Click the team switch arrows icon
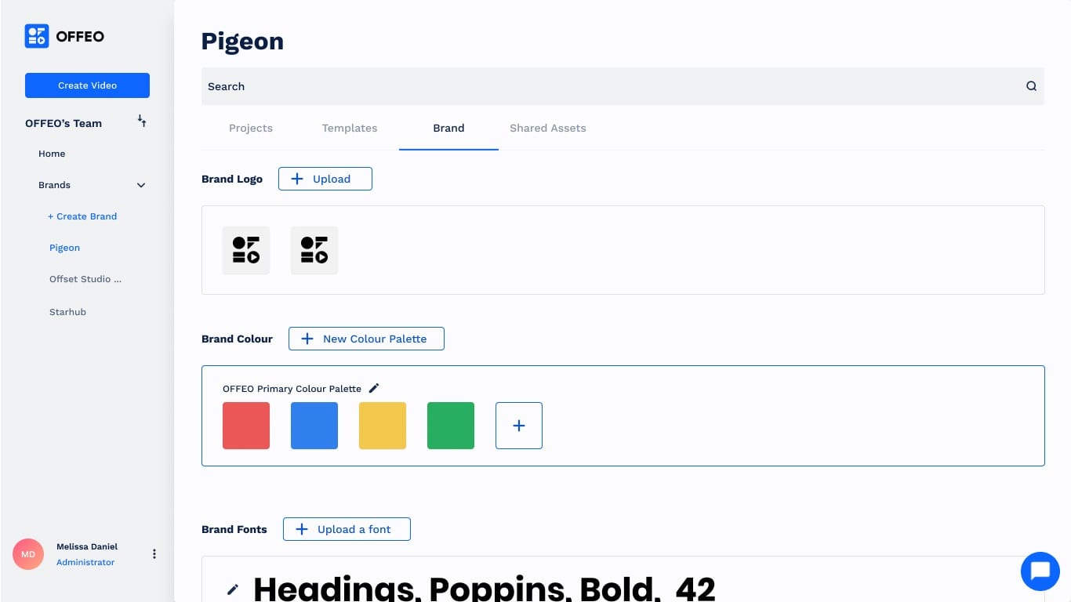This screenshot has width=1071, height=602. click(x=142, y=121)
